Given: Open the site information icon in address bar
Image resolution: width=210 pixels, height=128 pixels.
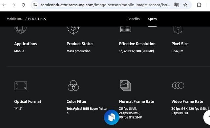Looking at the screenshot, I should [35, 5].
